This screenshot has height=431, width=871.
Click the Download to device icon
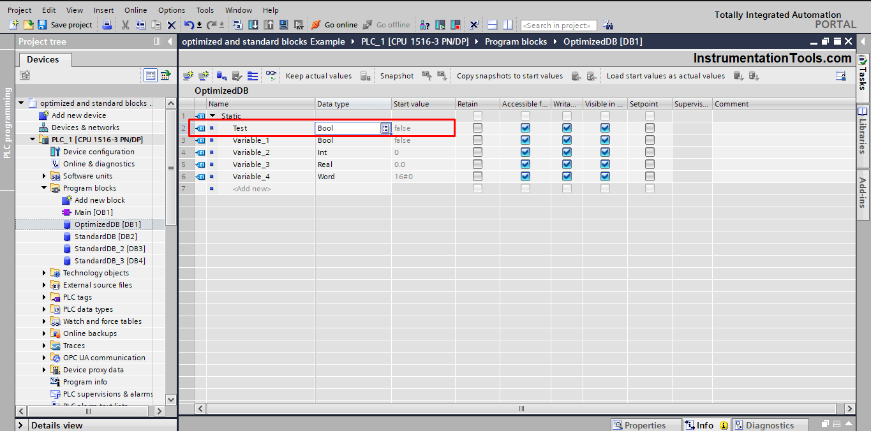pos(253,25)
